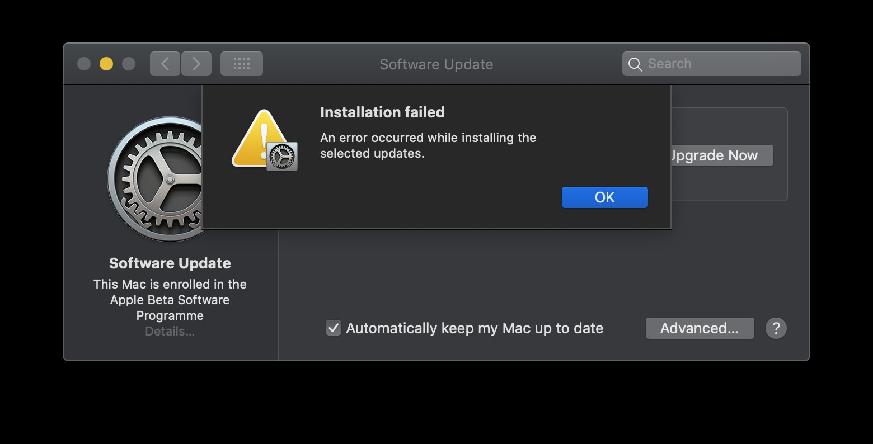This screenshot has height=444, width=873.
Task: Expand the Advanced options dialog
Action: pos(700,328)
